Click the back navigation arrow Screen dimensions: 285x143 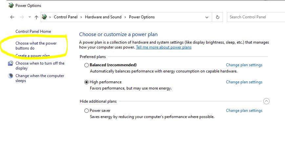[x=12, y=17]
